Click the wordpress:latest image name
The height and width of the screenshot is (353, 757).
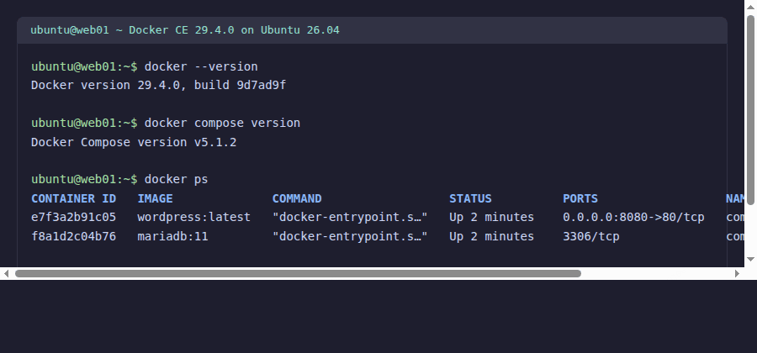coord(194,218)
